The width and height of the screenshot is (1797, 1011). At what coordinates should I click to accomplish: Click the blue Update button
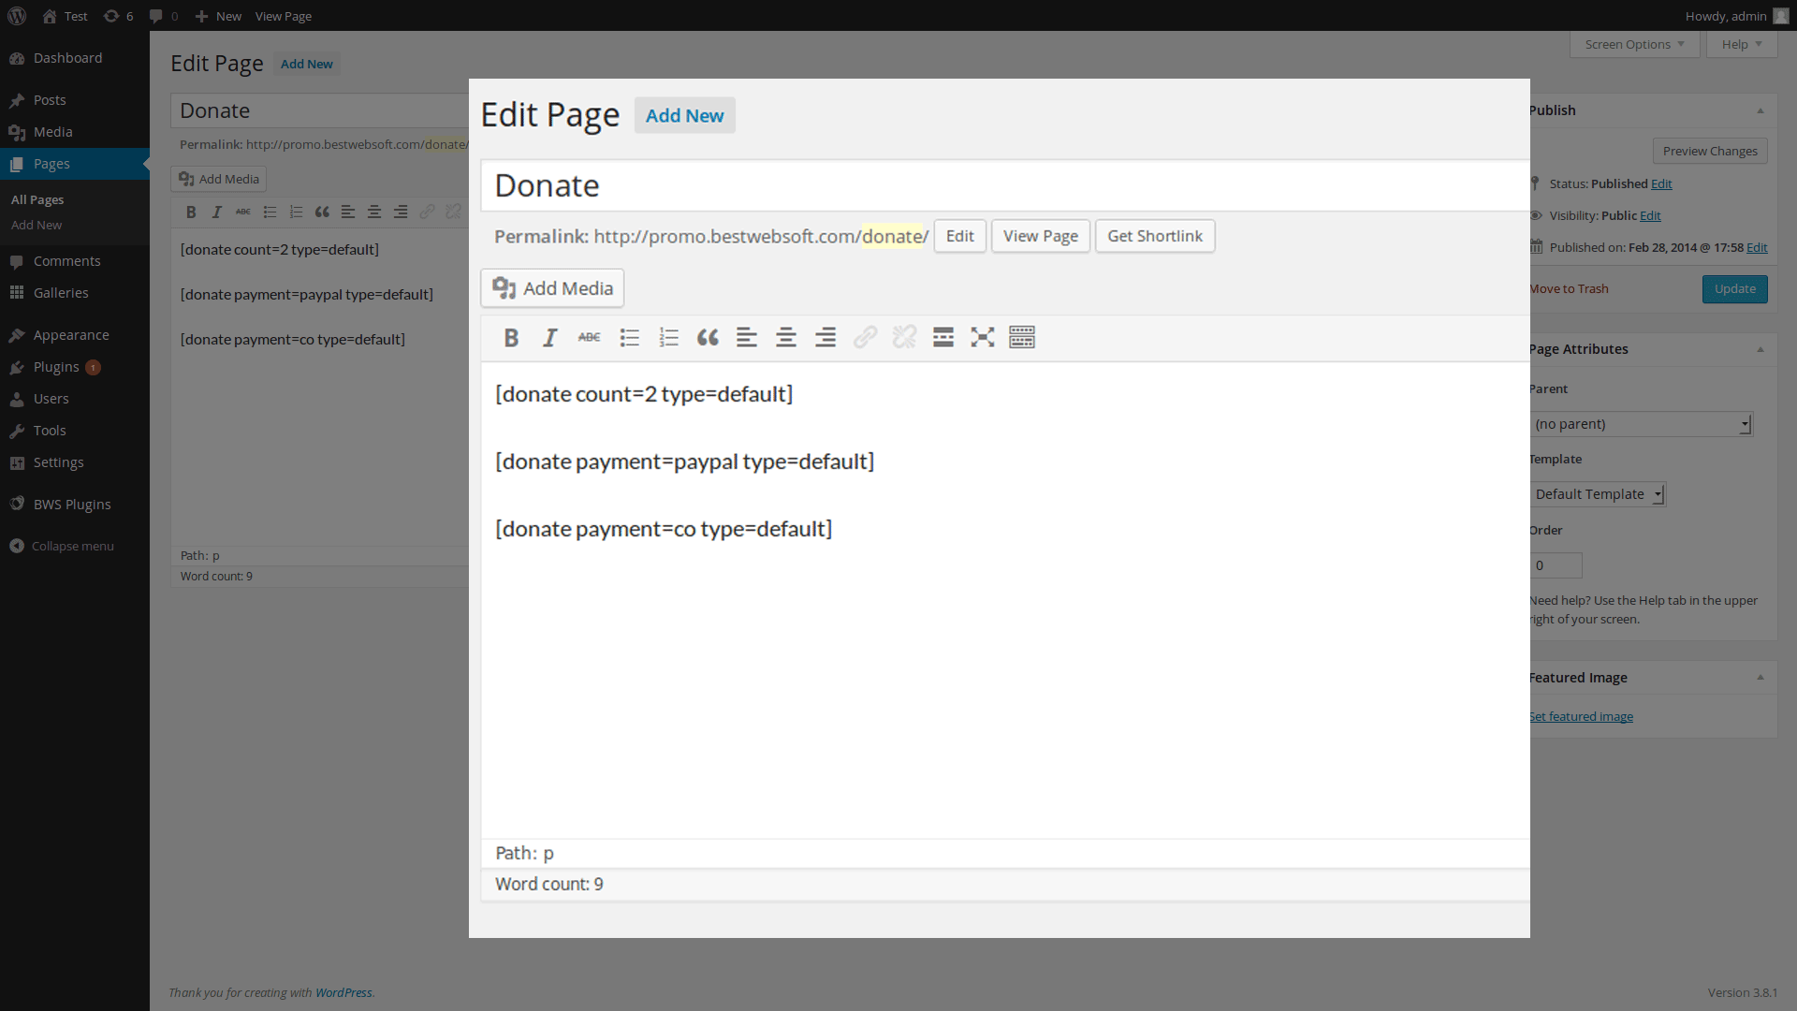pos(1734,289)
